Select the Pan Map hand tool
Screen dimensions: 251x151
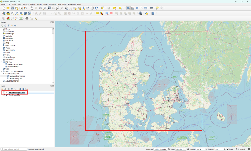[32, 8]
